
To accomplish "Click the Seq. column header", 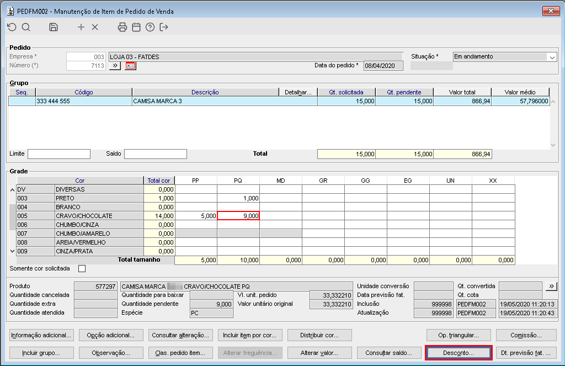I will tap(22, 92).
